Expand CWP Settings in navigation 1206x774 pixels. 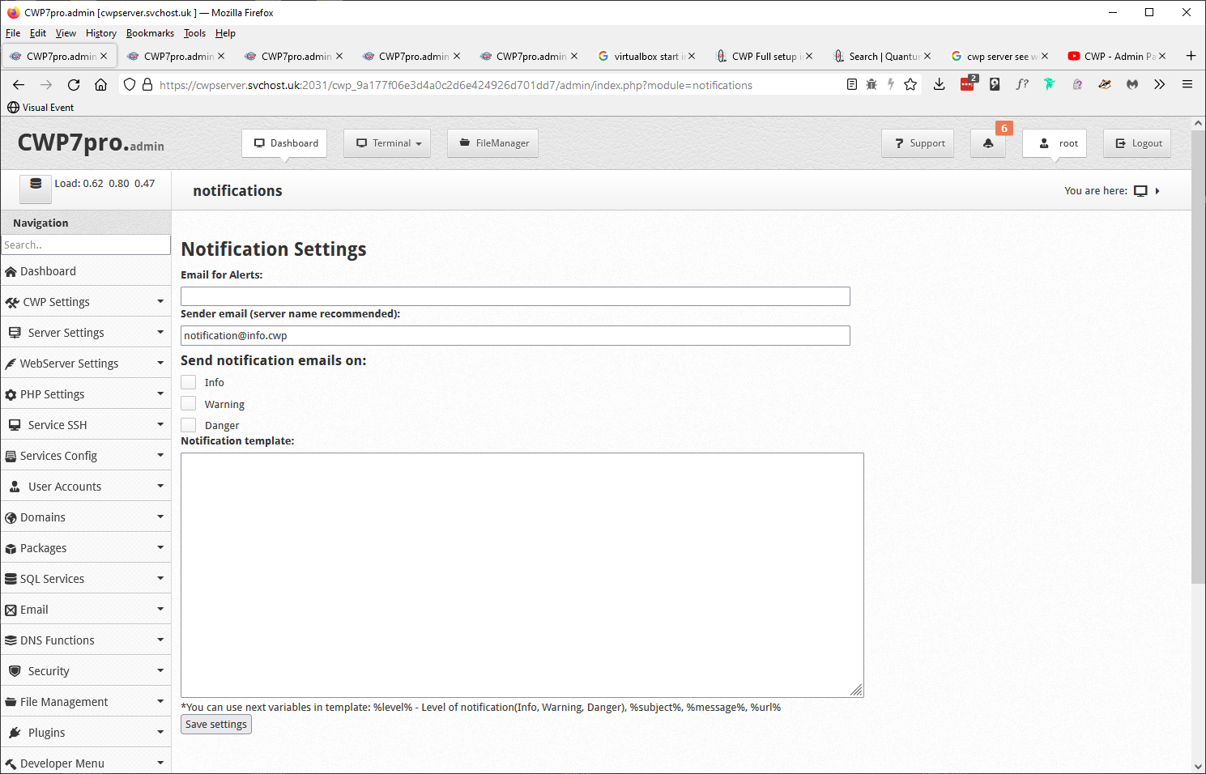85,302
